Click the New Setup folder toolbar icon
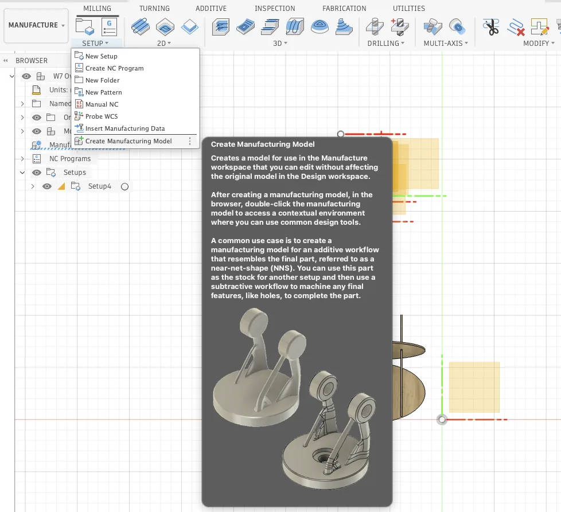This screenshot has height=512, width=561. [84, 26]
